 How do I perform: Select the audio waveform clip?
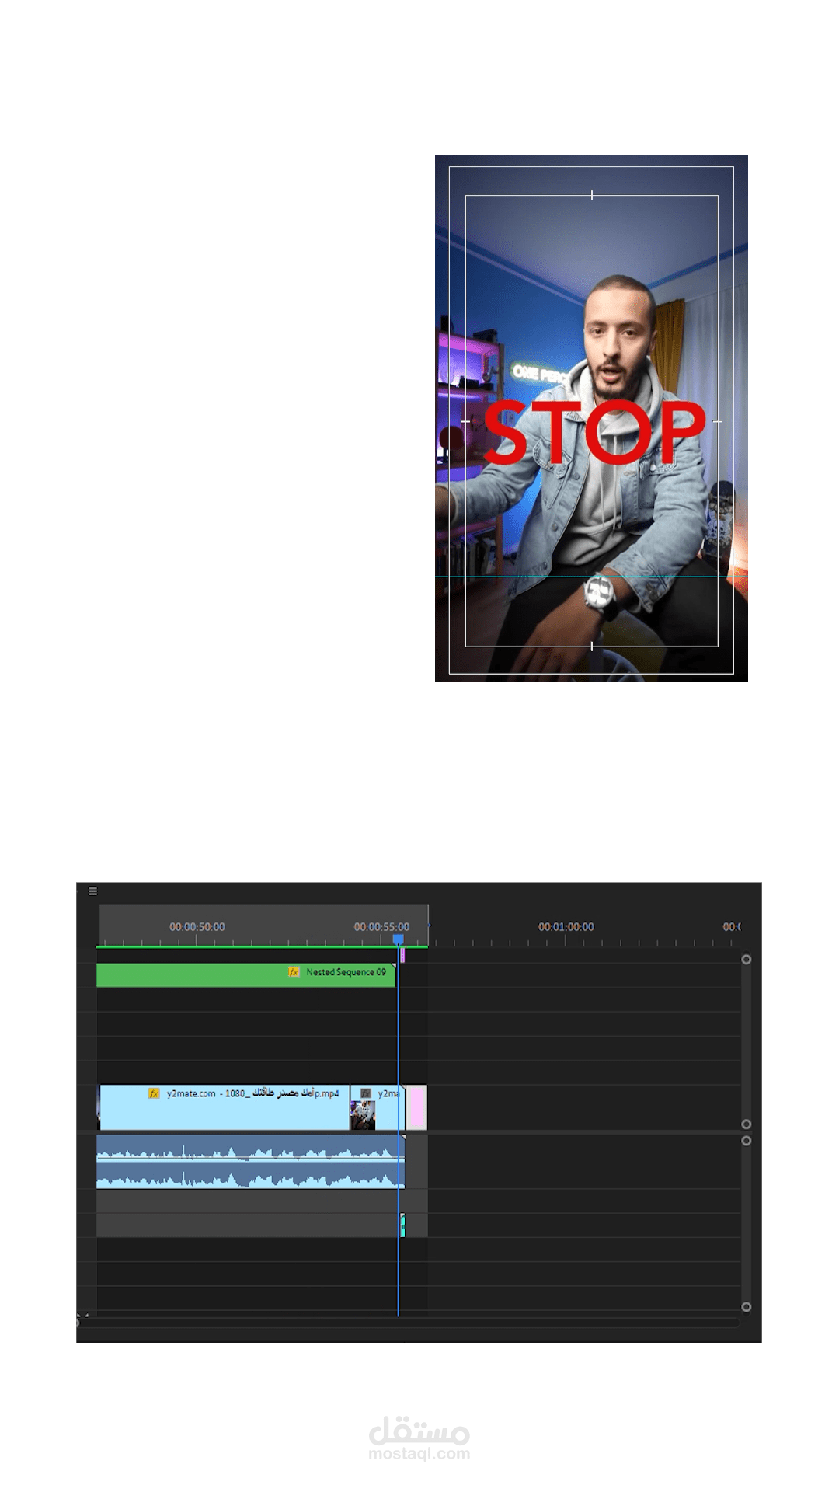click(250, 1162)
